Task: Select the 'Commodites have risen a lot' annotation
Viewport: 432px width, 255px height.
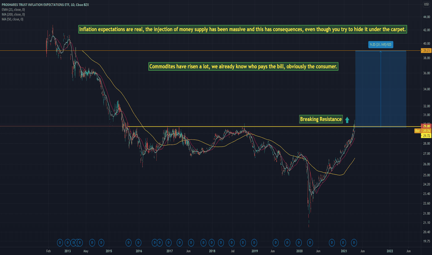Action: (x=243, y=66)
